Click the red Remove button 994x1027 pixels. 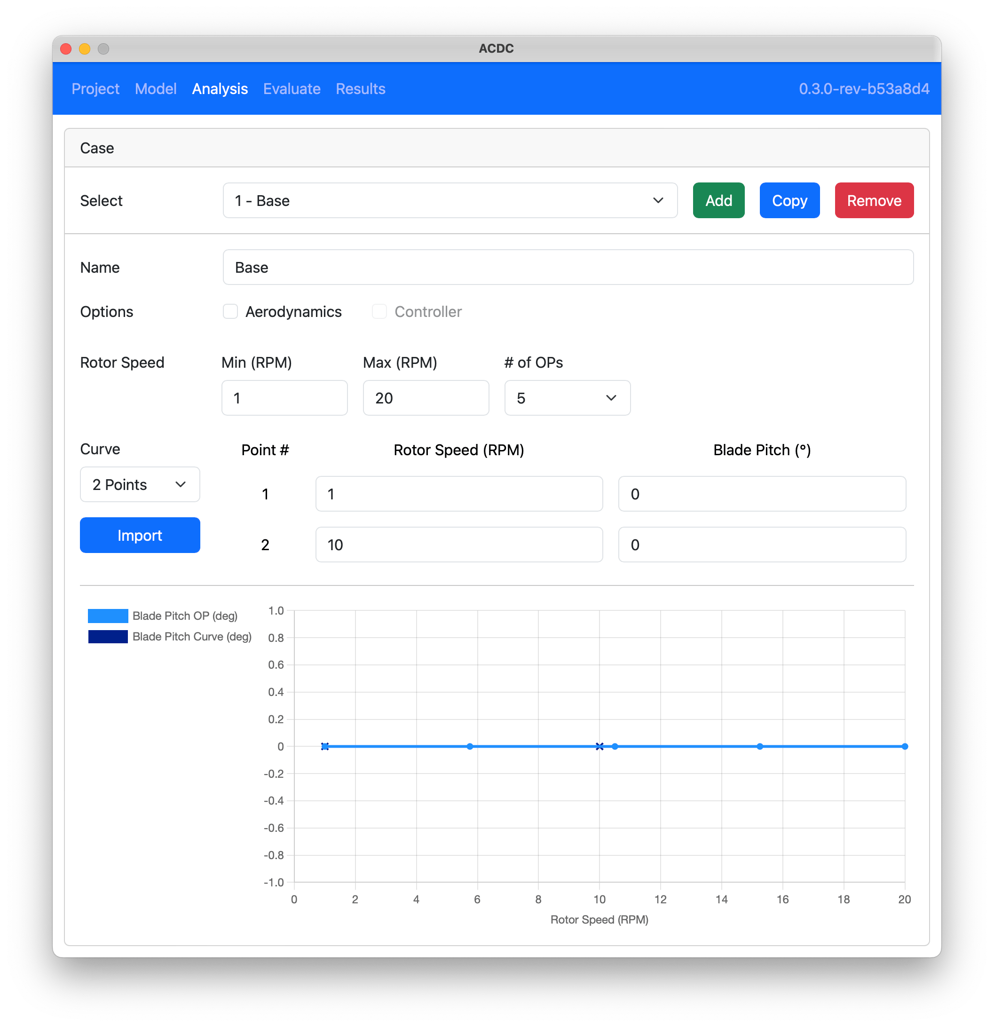pos(874,200)
